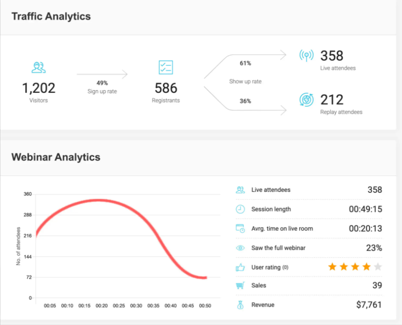Click the Traffic Analytics heading

[51, 17]
